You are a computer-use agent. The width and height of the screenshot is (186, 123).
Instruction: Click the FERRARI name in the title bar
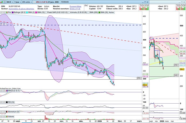point(65,2)
